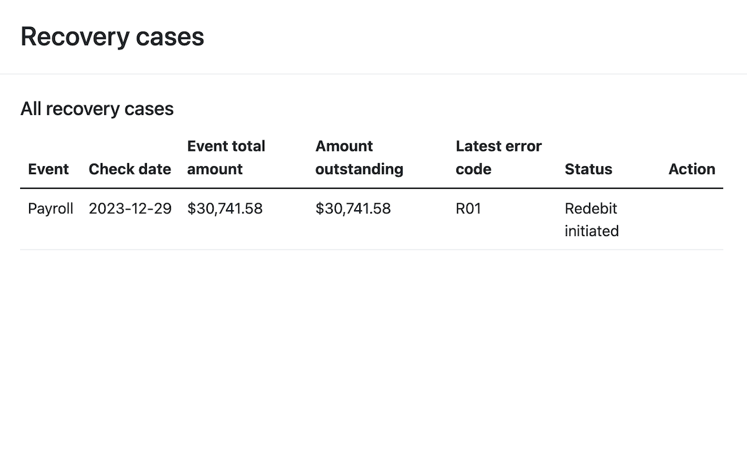
Task: Select the Status column header
Action: coord(588,169)
